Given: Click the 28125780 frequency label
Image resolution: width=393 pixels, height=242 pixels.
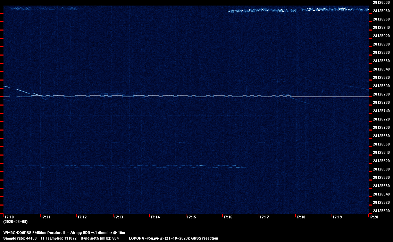Looking at the screenshot, I should [381, 94].
